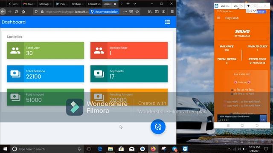This screenshot has height=153, width=273.
Task: Tap VPN Master Lite ad banner
Action: point(242,118)
